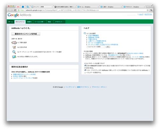
Task: Close the ホーム - Dropbox tab
Action: pyautogui.click(x=98, y=7)
